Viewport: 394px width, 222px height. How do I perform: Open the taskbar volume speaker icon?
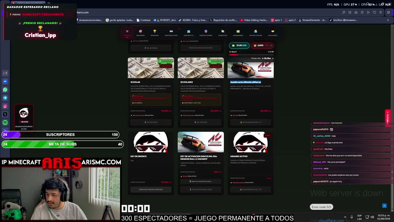click(x=372, y=217)
